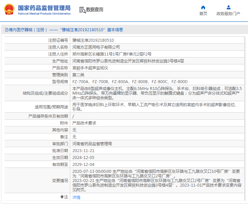Image resolution: width=248 pixels, height=204 pixels.
Task: Go to 首页 text link
Action: [x=203, y=14]
